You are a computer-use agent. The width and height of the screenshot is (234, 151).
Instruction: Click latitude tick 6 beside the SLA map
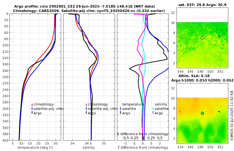[174, 118]
